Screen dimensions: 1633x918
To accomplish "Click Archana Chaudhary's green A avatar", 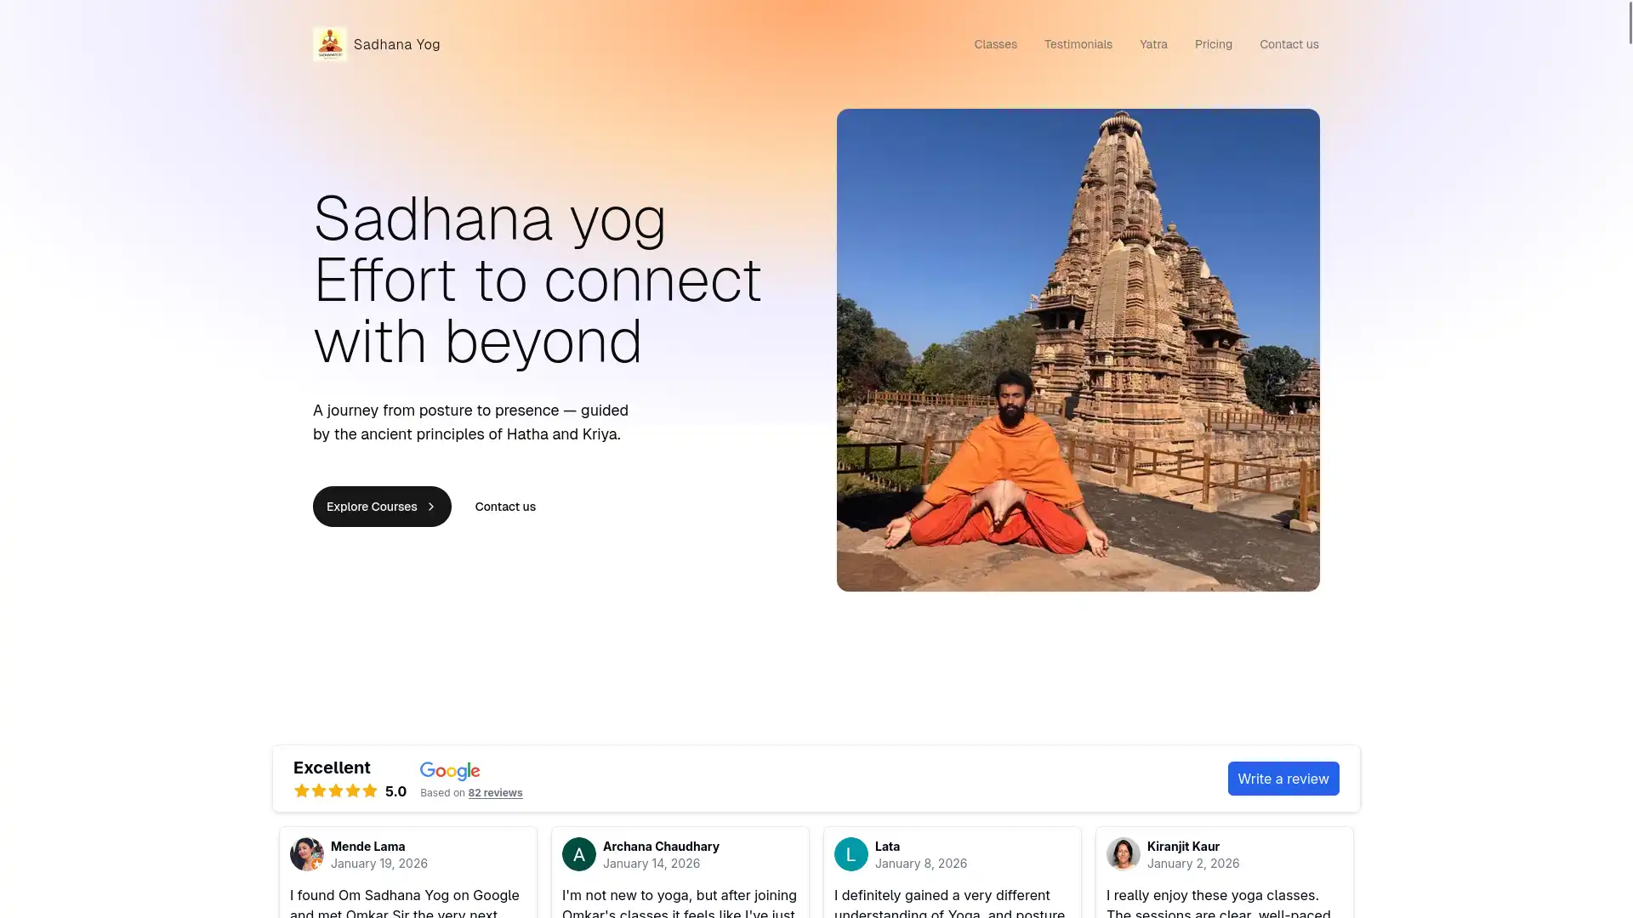I will [x=579, y=854].
